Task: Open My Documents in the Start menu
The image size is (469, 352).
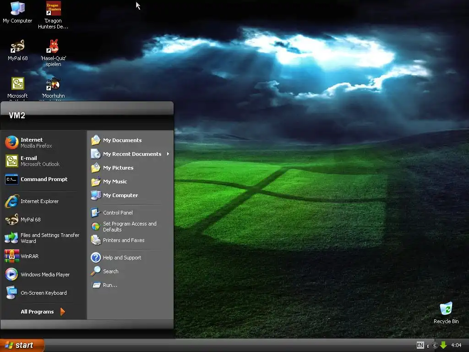Action: [131, 140]
